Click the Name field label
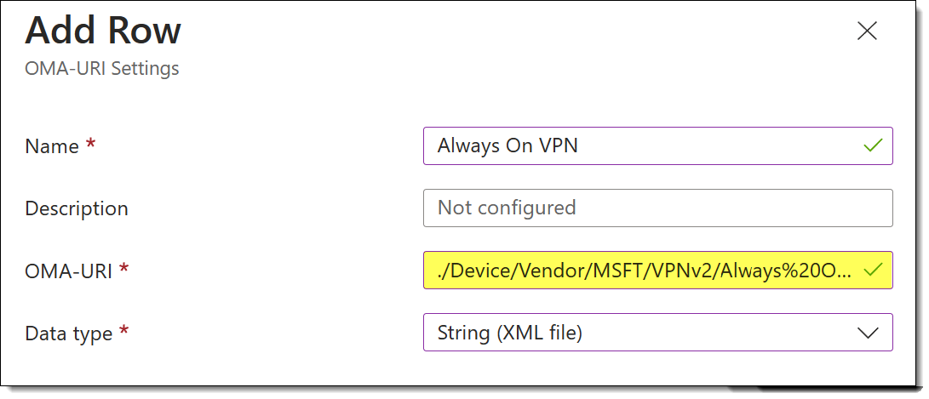This screenshot has width=929, height=399. 52,146
